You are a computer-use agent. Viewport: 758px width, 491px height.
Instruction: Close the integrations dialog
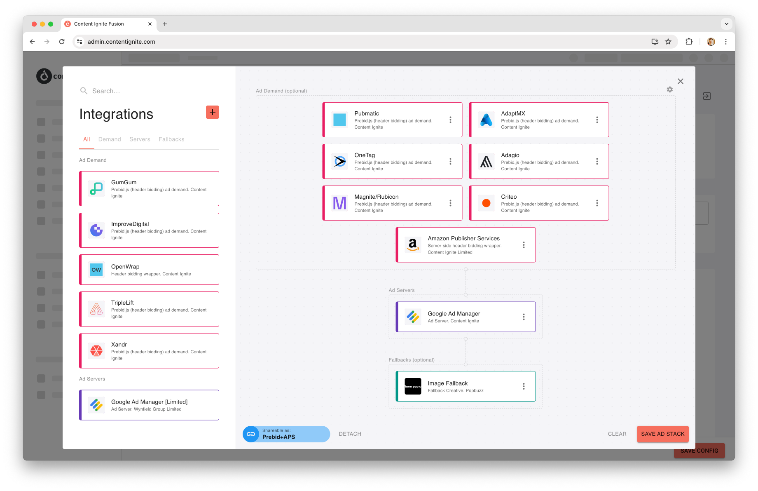tap(681, 81)
